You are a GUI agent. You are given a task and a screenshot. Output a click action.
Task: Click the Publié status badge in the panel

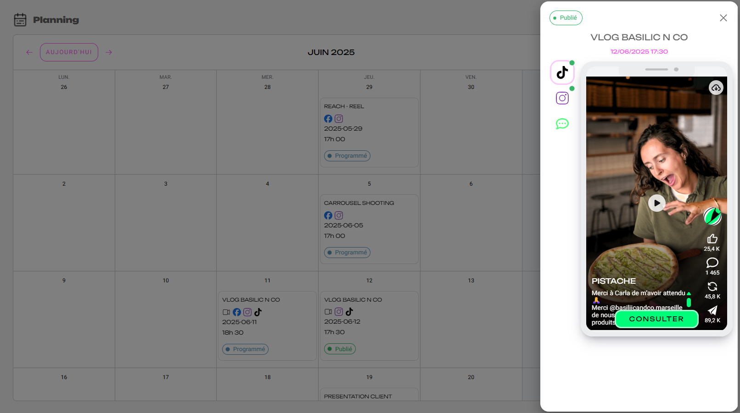[x=566, y=18]
